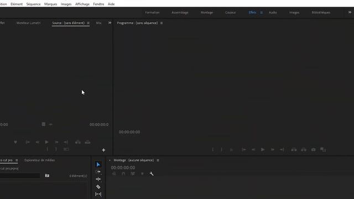The width and height of the screenshot is (354, 199).
Task: Mark Out point in Source monitor
Action: pos(56,149)
